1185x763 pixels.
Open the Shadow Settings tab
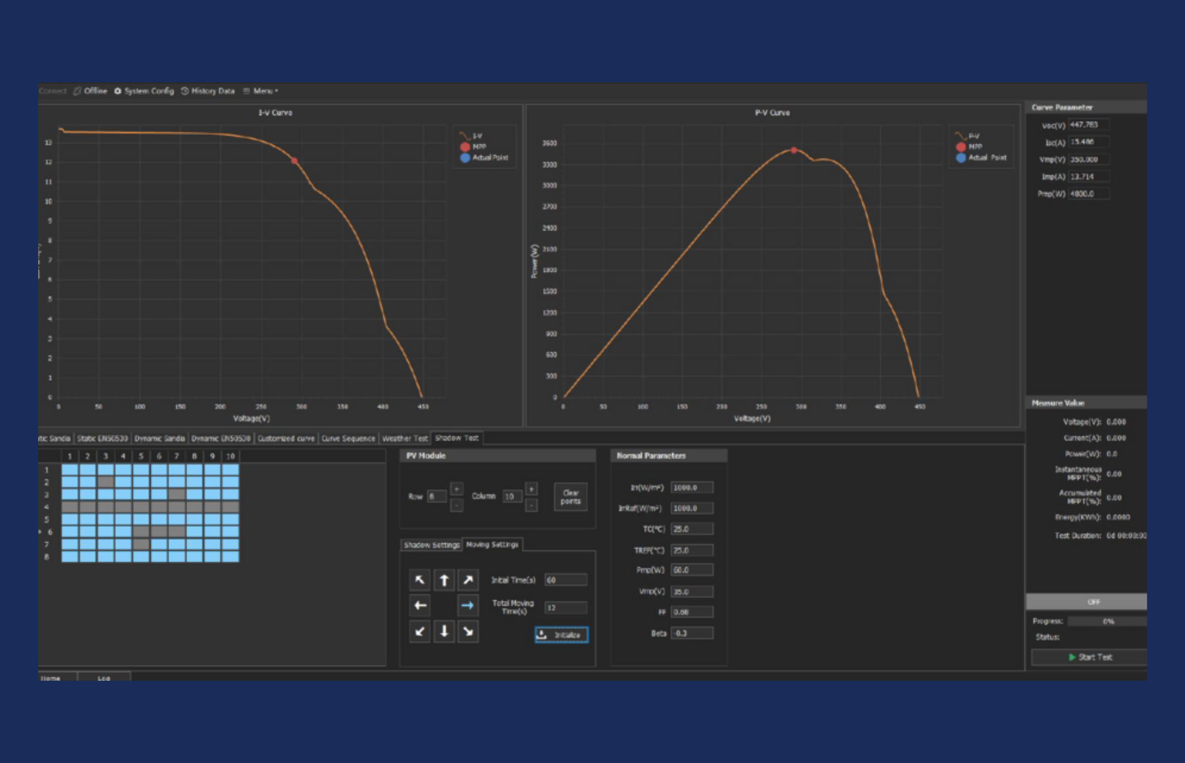pos(431,545)
